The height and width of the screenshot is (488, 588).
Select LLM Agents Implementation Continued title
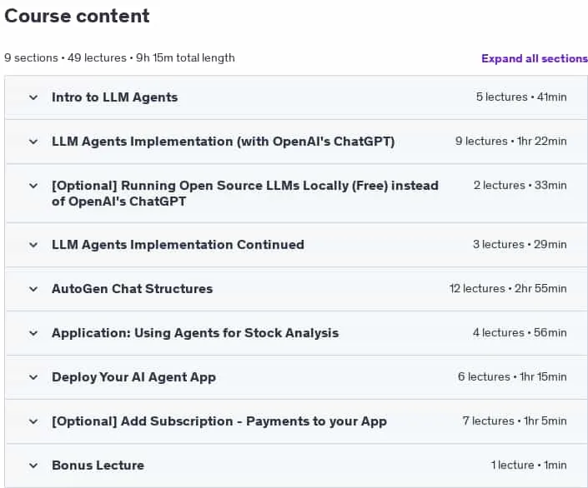pos(178,245)
